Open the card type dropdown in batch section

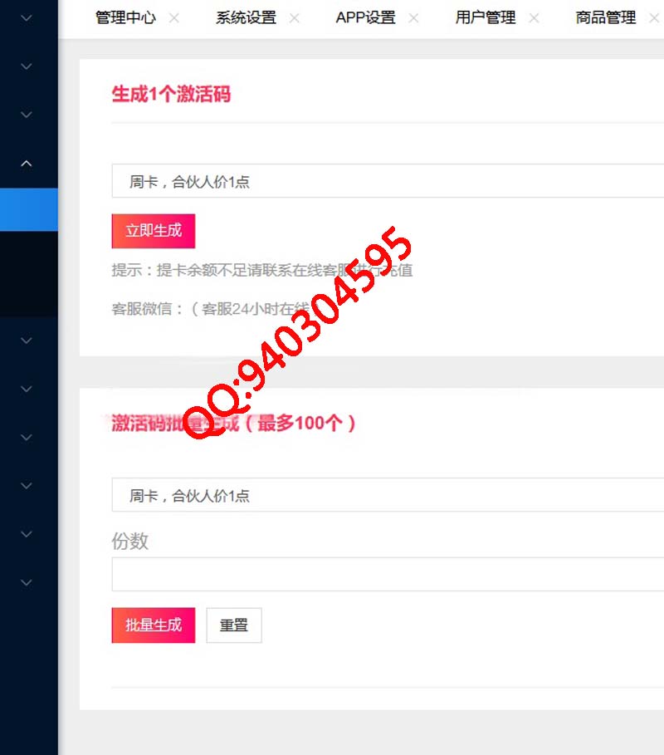pos(388,494)
